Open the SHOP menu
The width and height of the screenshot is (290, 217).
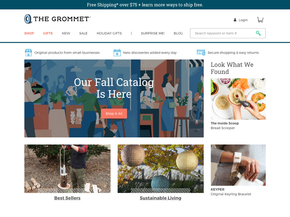[x=29, y=33]
